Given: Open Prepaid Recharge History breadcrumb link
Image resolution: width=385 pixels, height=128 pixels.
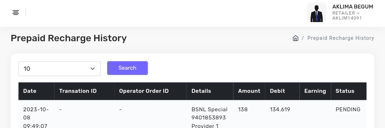Looking at the screenshot, I should tap(340, 38).
